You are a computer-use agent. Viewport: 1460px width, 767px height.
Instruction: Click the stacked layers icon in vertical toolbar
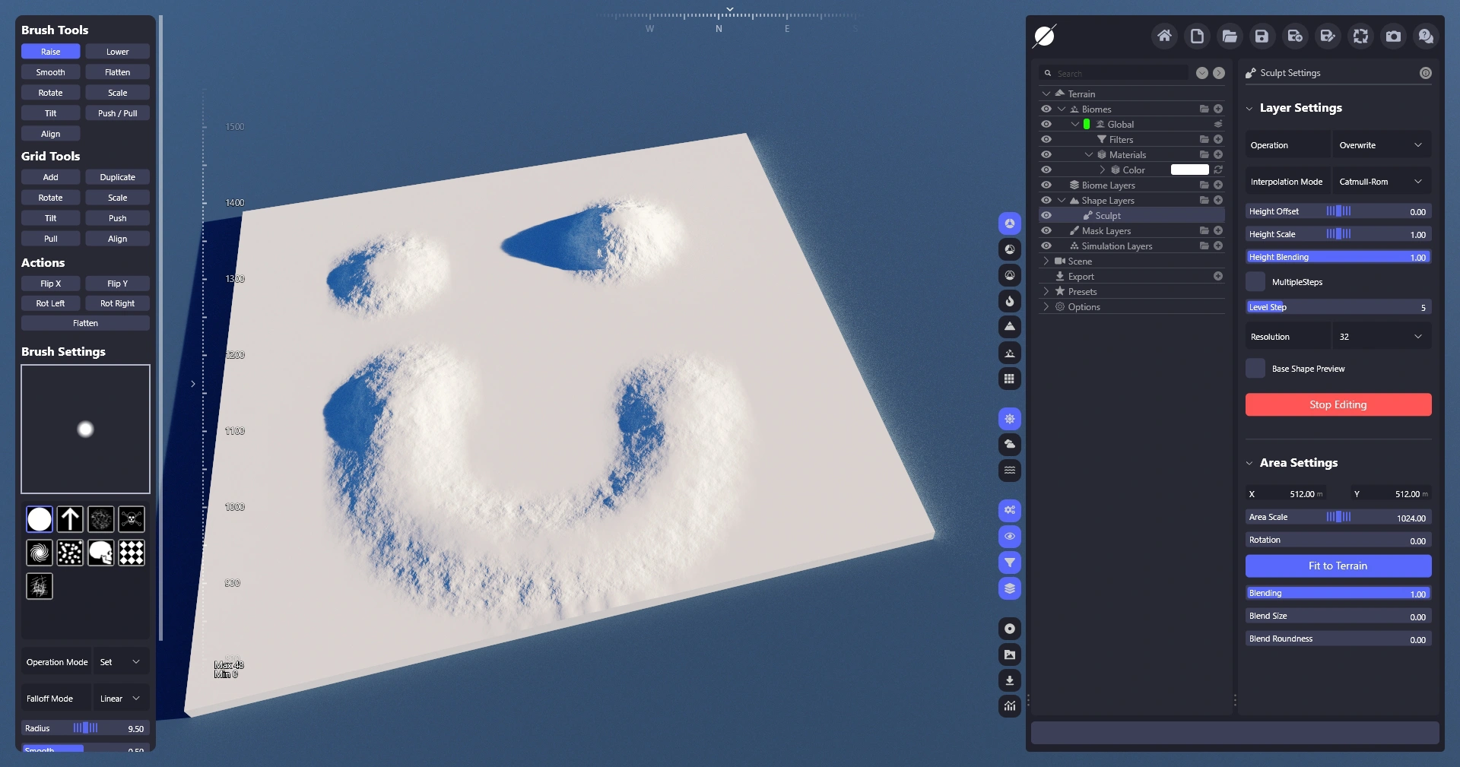coord(1010,588)
